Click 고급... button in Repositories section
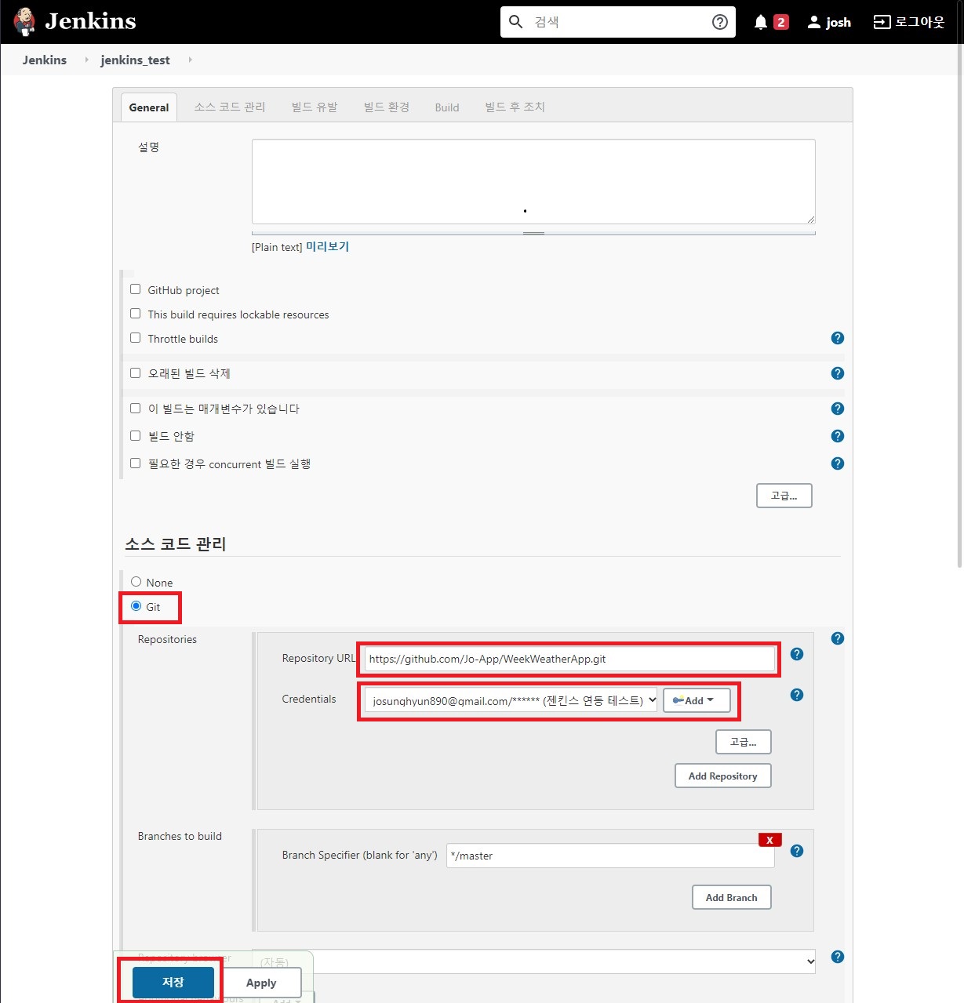Image resolution: width=964 pixels, height=1003 pixels. [744, 742]
